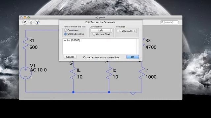Select the SPICE directive radio button
Image resolution: width=211 pixels, height=118 pixels.
pos(65,34)
